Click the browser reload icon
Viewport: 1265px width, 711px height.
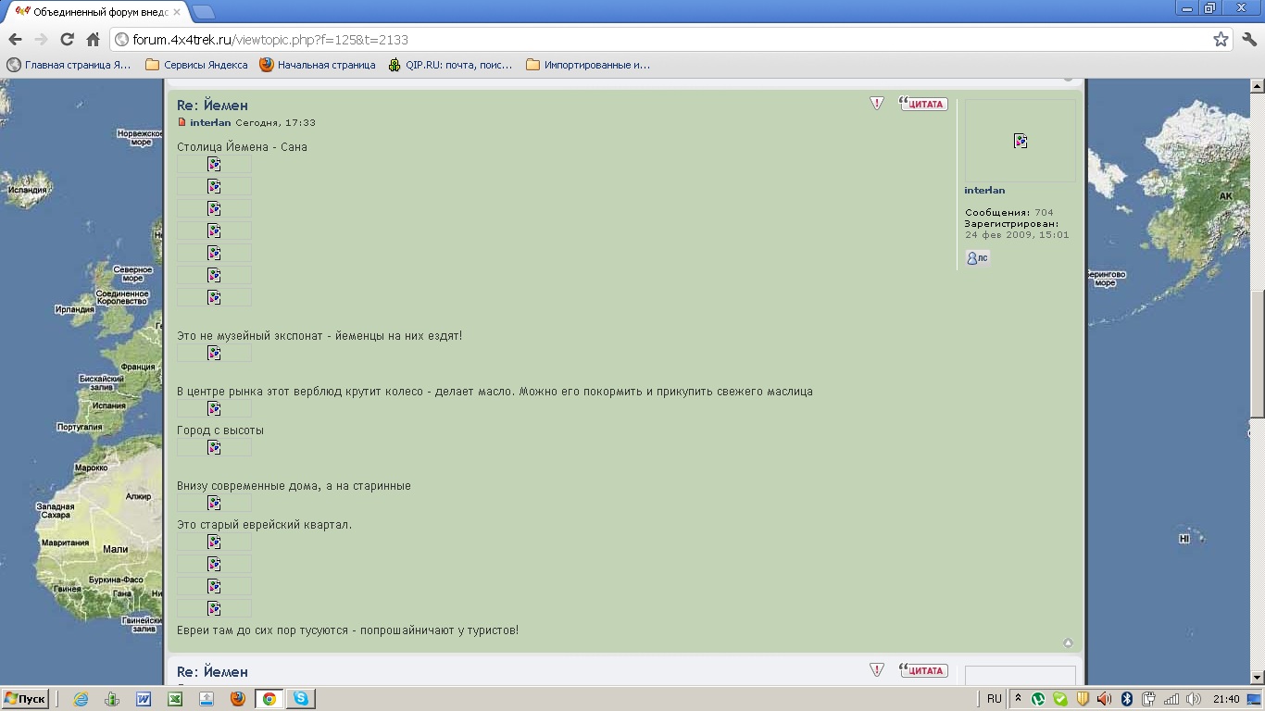(x=67, y=40)
